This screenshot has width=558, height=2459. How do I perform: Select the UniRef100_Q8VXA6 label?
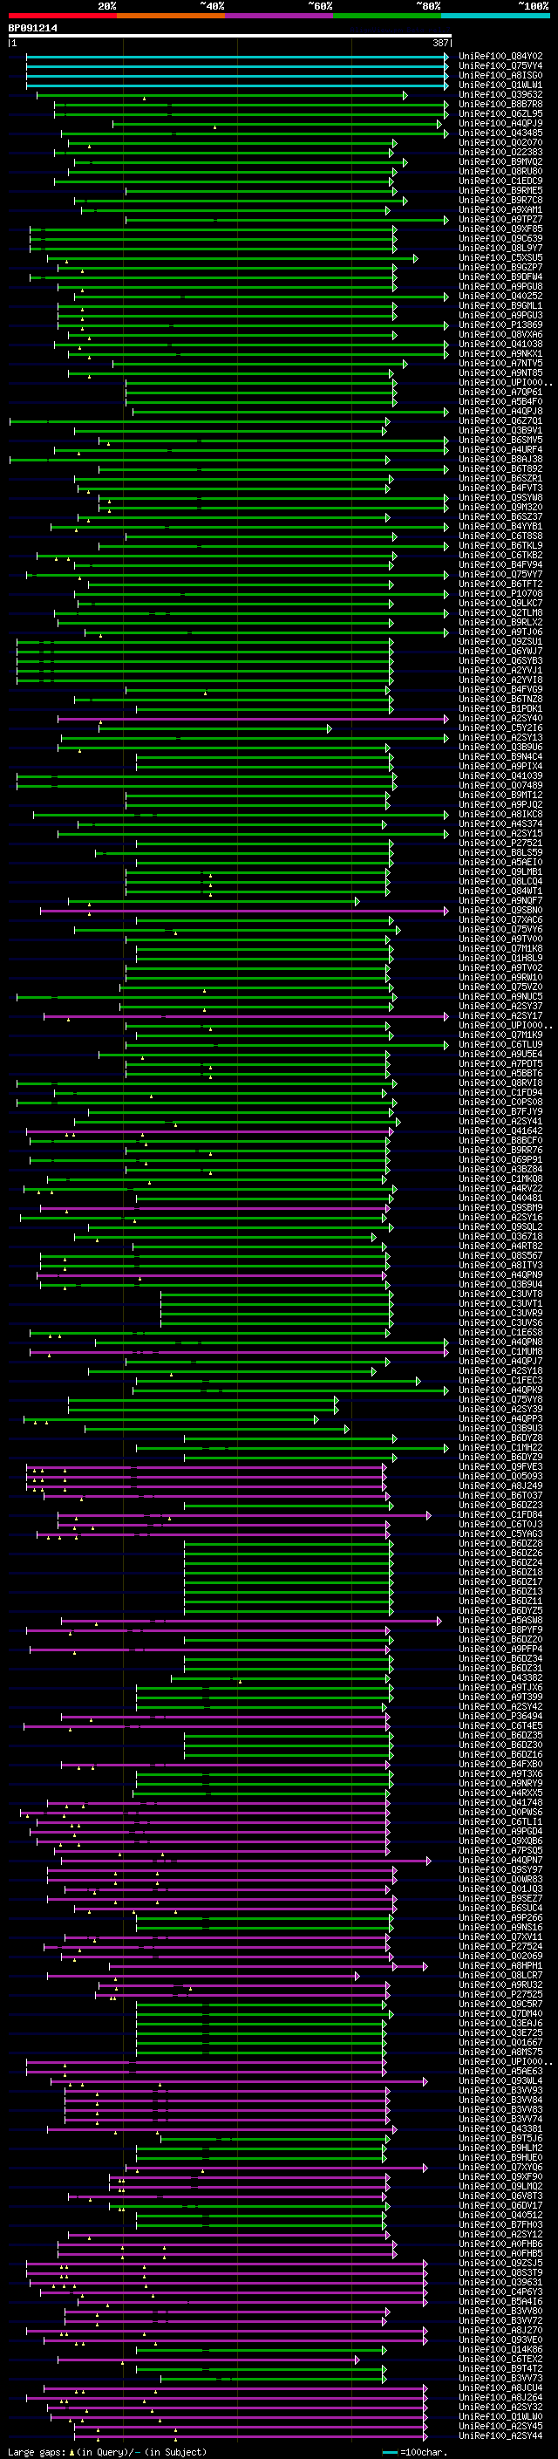pos(500,335)
